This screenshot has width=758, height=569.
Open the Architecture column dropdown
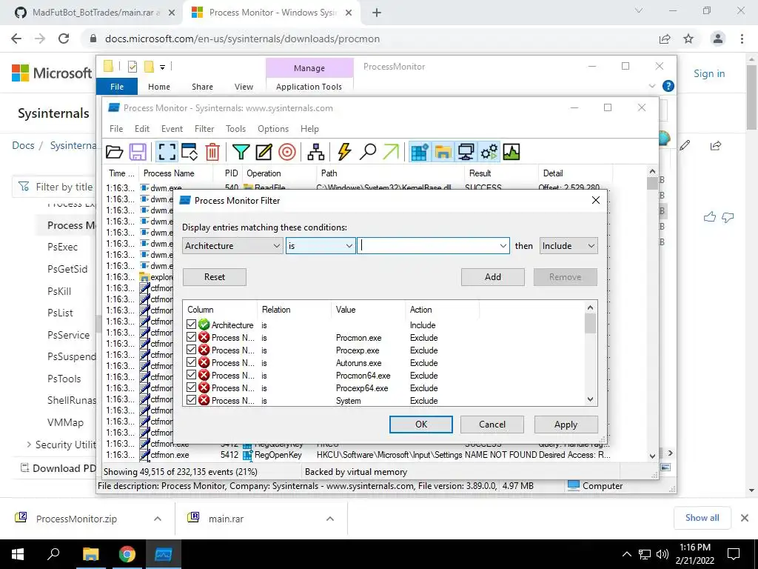coord(232,246)
